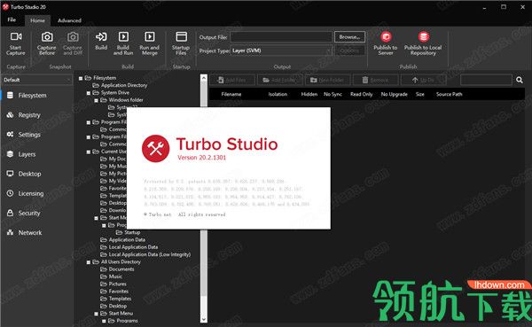Click the Start Capture camera icon
The image size is (532, 327).
[16, 36]
